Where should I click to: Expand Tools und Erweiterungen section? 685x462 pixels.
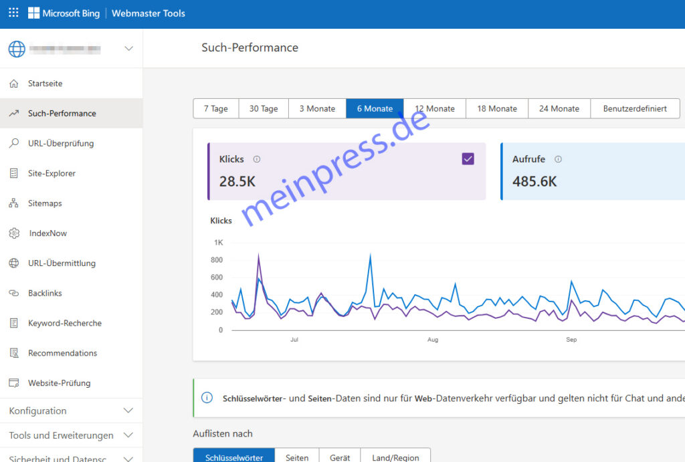coord(129,436)
